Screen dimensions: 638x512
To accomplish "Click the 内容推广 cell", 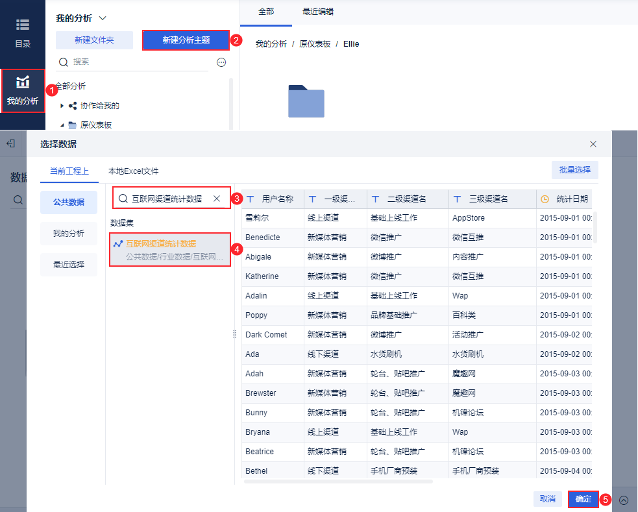I will point(493,257).
